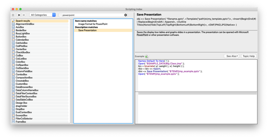The image size is (268, 138).
Task: Click the icon beside BusyLightBox
Action: click(x=13, y=33)
